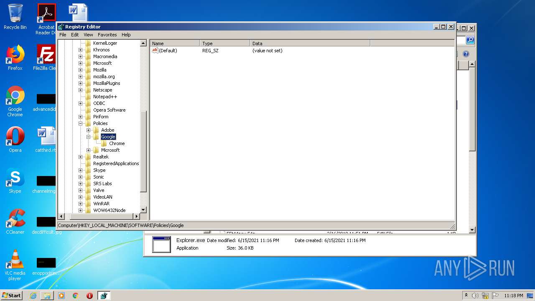Screen dimensions: 535x301
Task: Collapse the Policies registry key
Action: coord(81,123)
